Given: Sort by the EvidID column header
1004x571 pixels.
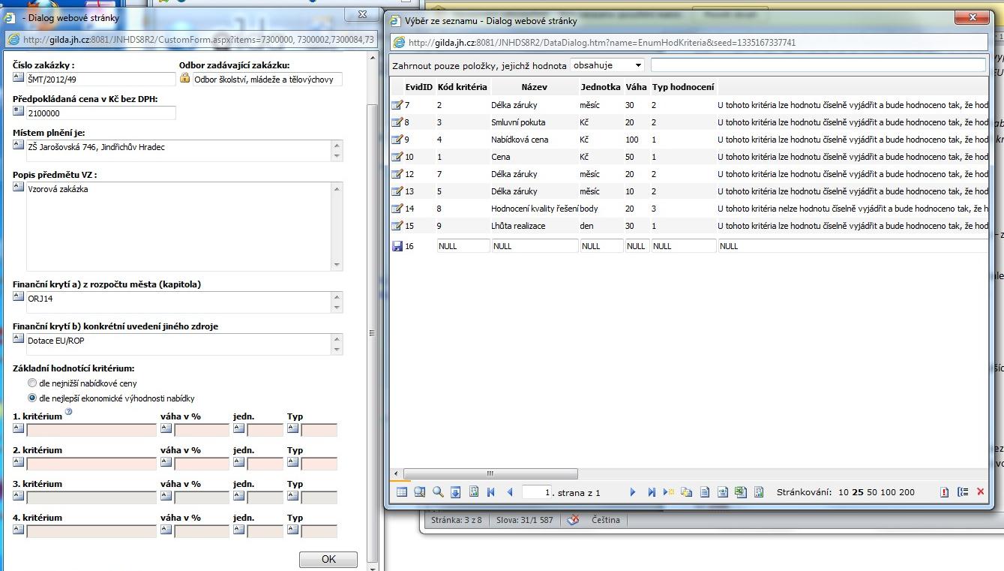Looking at the screenshot, I should pyautogui.click(x=419, y=87).
